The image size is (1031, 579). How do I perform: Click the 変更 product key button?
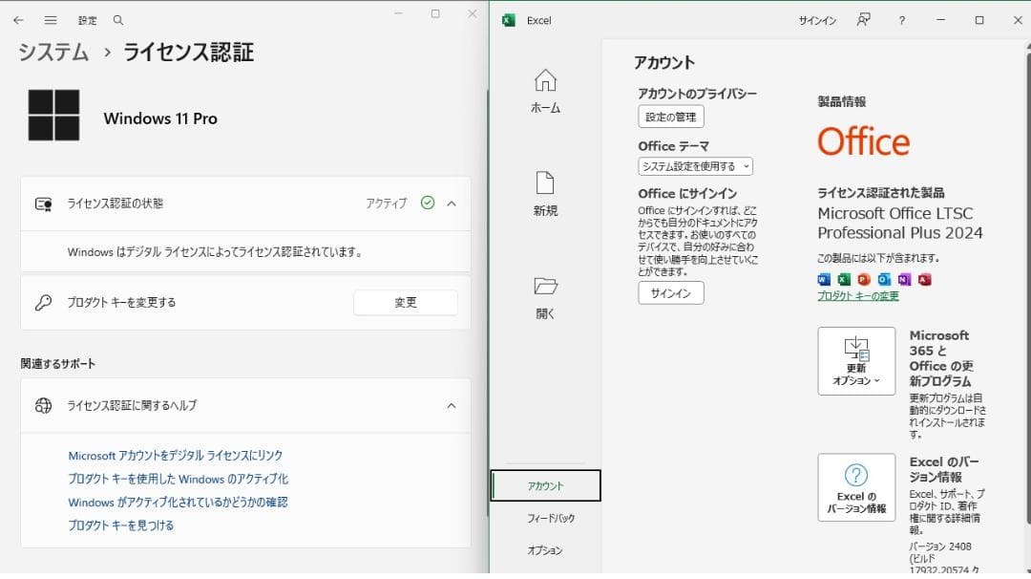tap(405, 303)
